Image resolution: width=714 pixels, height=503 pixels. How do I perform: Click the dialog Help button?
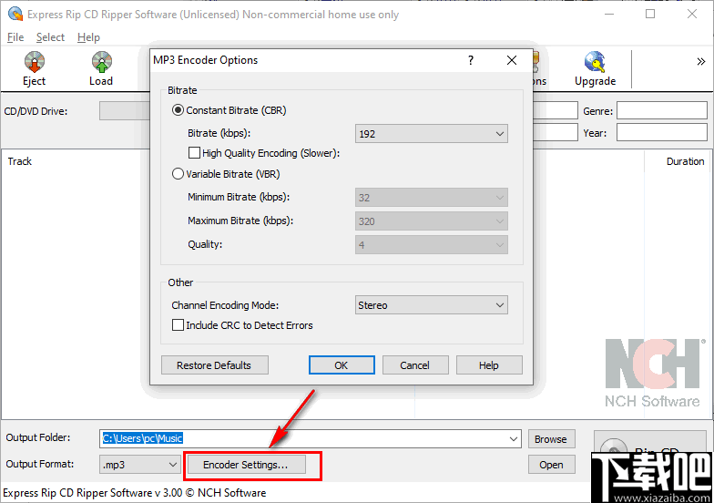point(489,365)
